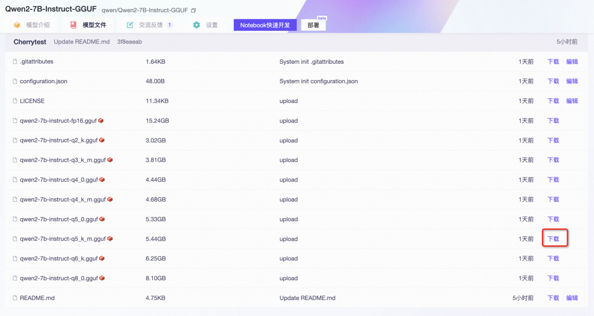
Task: Click the red LFS cube next to qwen2-7b-instruct-fp16.gguf
Action: [101, 121]
